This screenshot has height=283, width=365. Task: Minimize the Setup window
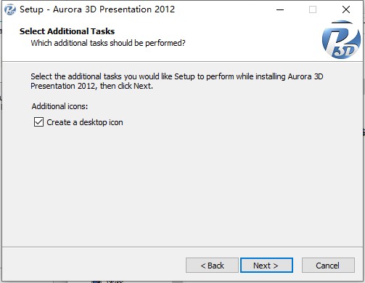(280, 9)
